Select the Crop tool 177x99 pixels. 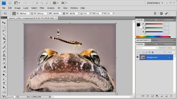(4, 38)
